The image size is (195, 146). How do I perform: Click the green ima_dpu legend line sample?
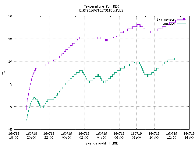181,23
